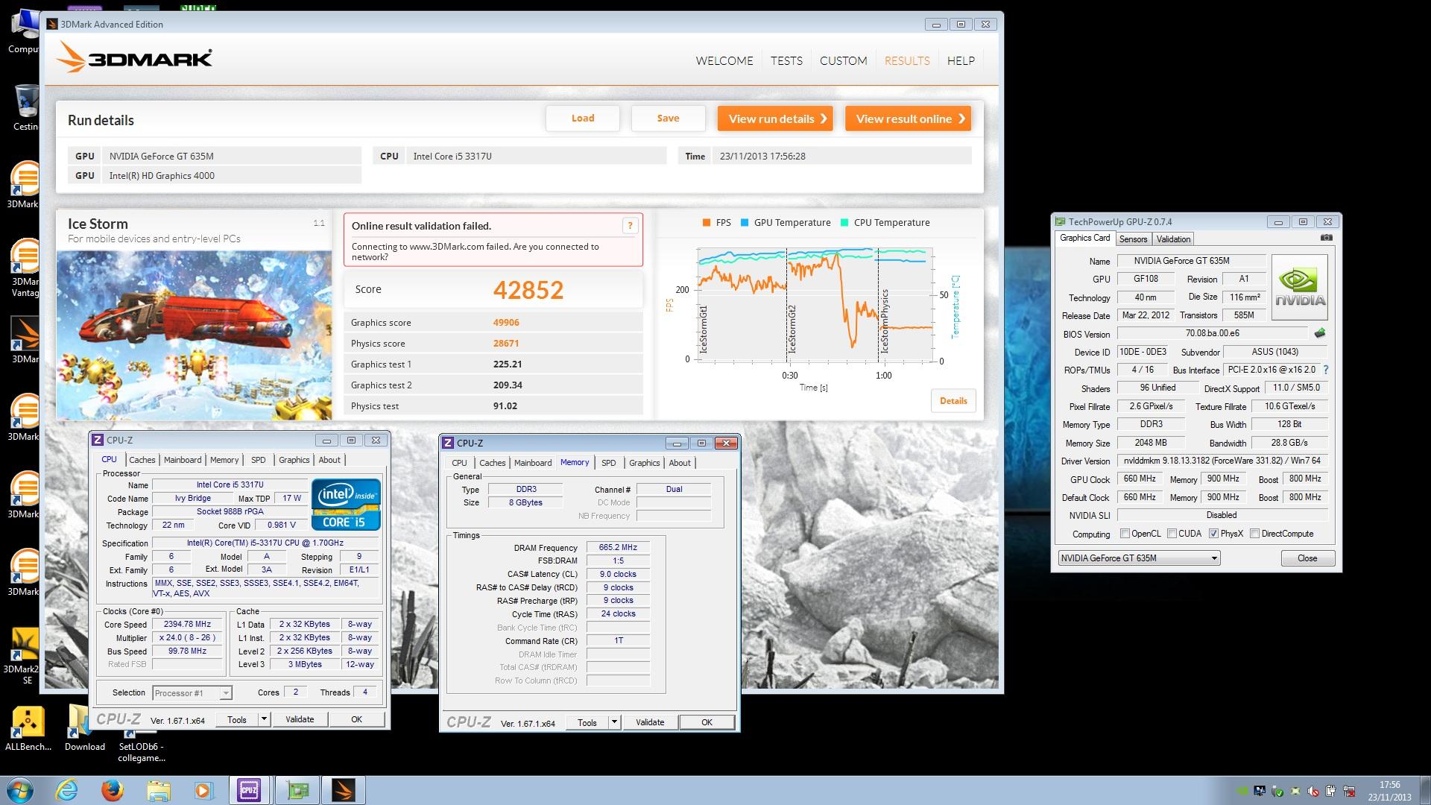
Task: Click the overall score value 42852
Action: coord(528,290)
